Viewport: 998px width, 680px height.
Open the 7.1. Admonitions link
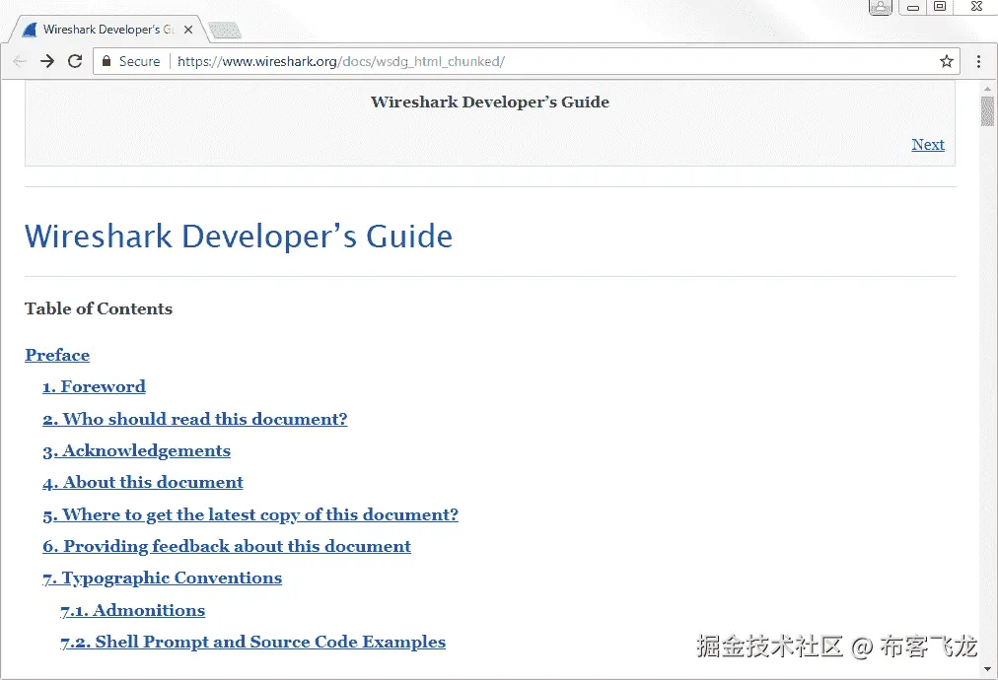tap(132, 610)
